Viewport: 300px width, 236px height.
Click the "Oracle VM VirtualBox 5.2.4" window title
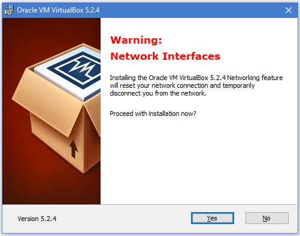coord(58,10)
